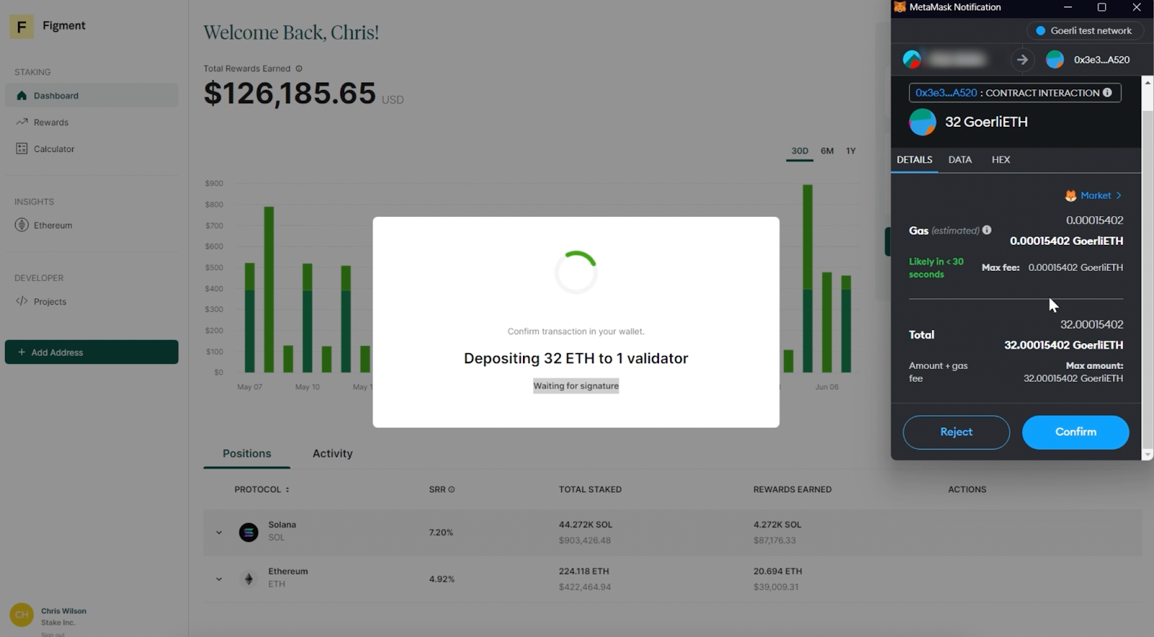Screen dimensions: 1154x637
Task: Open Ethereum insights in the sidebar
Action: pos(92,226)
